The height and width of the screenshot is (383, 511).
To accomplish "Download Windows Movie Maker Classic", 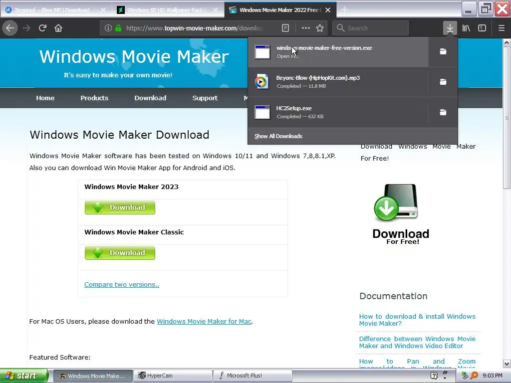I will point(120,253).
